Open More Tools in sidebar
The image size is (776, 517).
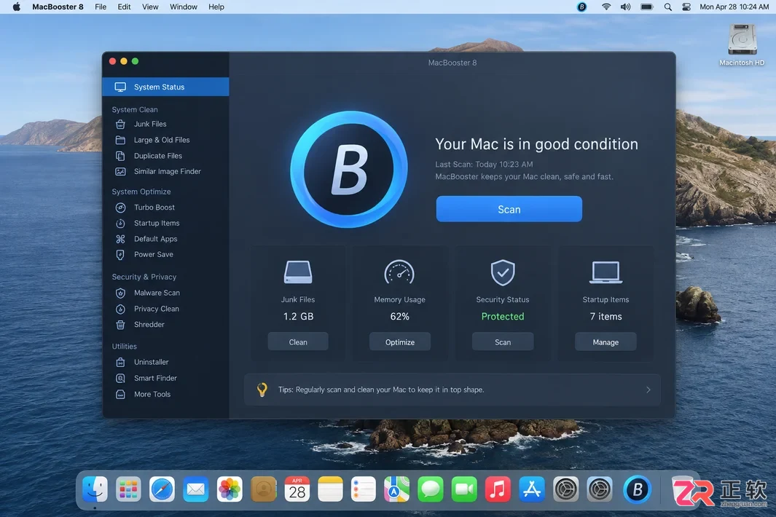(x=152, y=395)
